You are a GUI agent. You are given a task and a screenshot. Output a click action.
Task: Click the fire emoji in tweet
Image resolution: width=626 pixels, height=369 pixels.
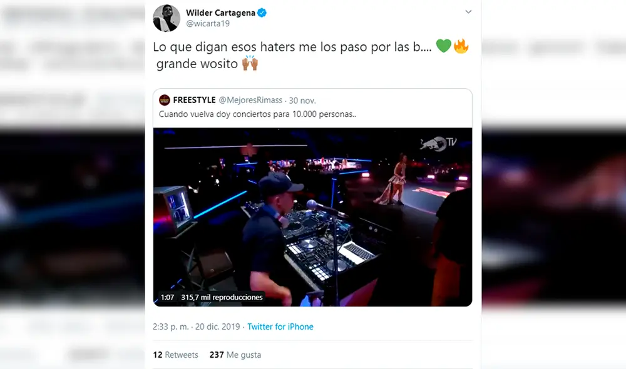click(x=461, y=47)
